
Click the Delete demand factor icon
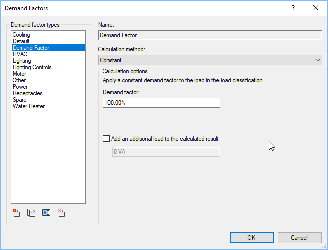61,213
